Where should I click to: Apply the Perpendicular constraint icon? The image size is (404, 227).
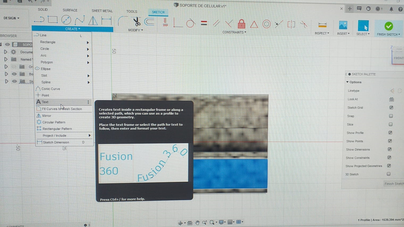coord(229,24)
